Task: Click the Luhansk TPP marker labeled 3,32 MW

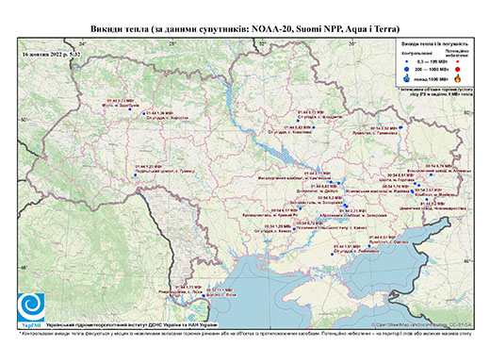Action: tap(400, 127)
